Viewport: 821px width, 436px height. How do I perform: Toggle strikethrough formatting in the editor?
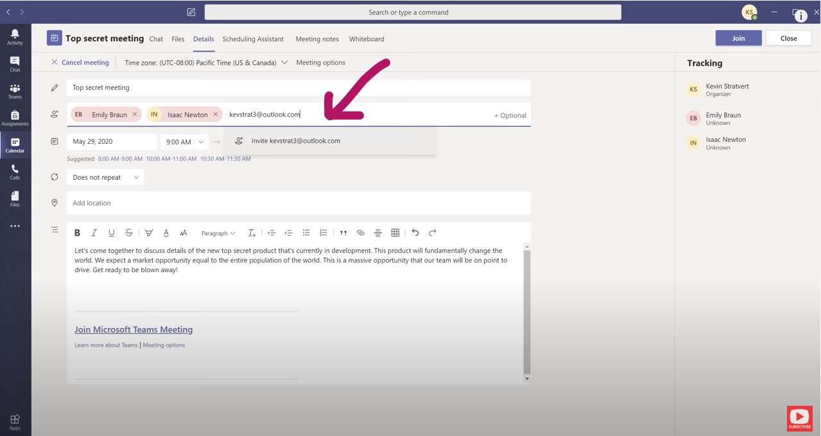(x=128, y=232)
